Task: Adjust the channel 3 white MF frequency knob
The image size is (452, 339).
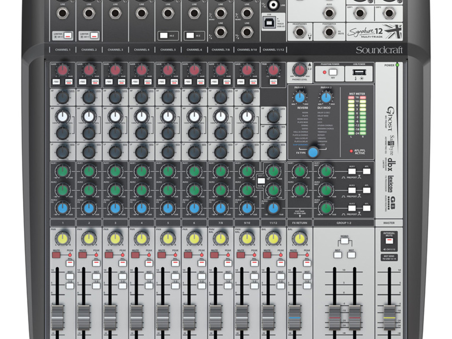Action: coord(115,117)
